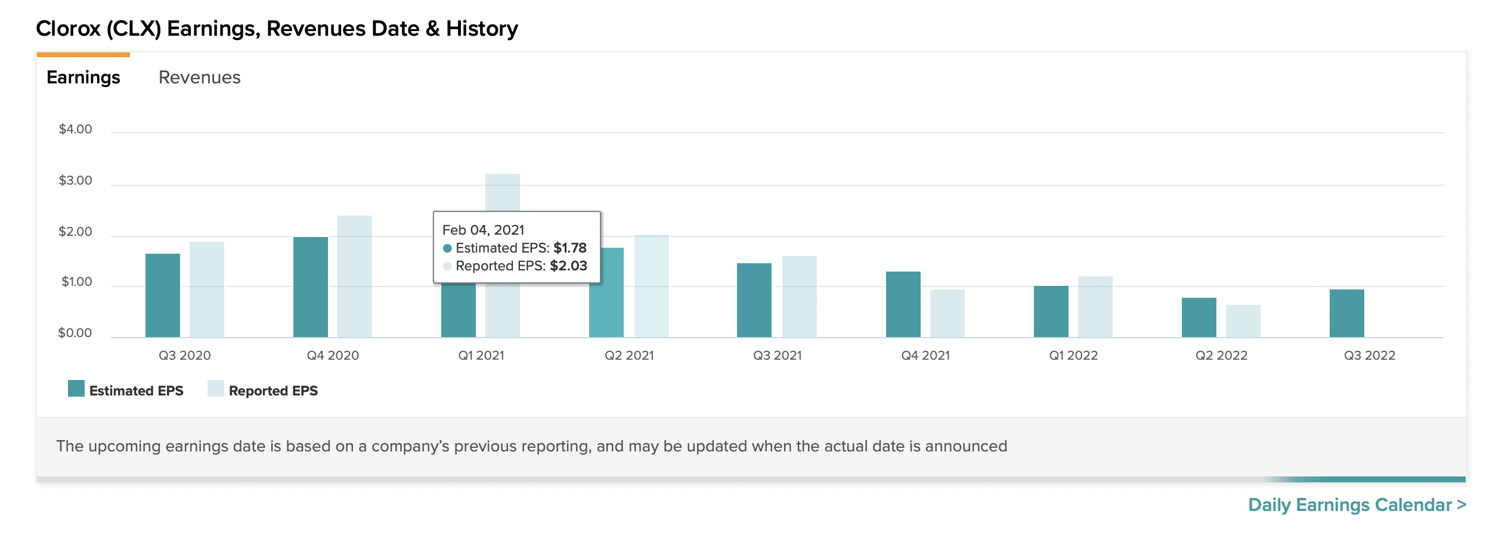
Task: Toggle Estimated EPS legend swatch
Action: pyautogui.click(x=76, y=388)
